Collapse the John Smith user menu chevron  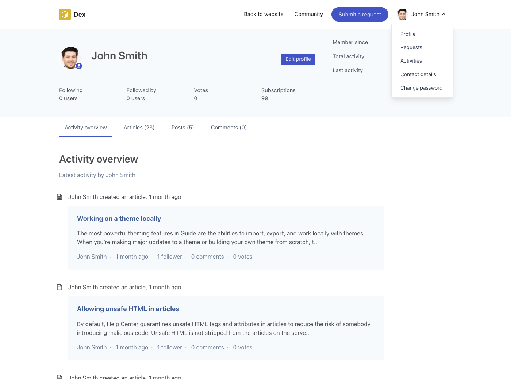(x=444, y=14)
